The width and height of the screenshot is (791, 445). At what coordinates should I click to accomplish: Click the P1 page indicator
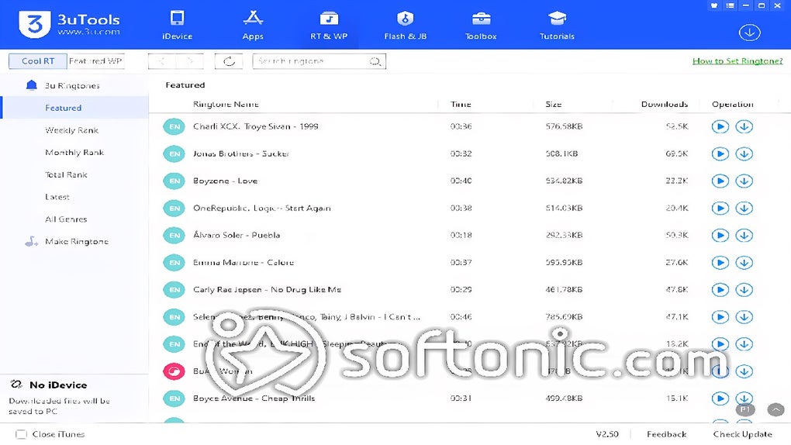pos(745,409)
